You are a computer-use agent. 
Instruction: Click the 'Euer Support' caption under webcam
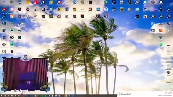tap(22, 91)
